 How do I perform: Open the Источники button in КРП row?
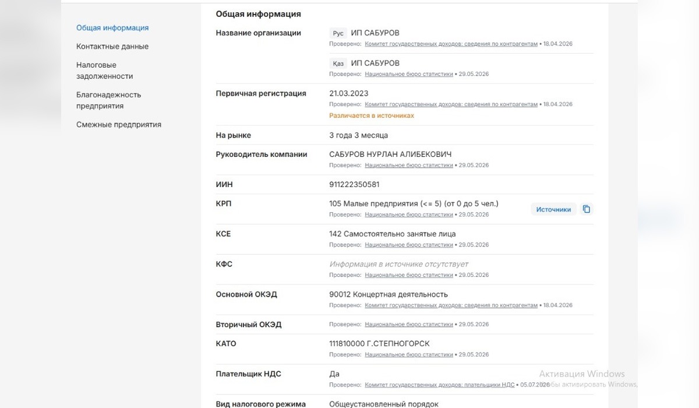pyautogui.click(x=553, y=209)
